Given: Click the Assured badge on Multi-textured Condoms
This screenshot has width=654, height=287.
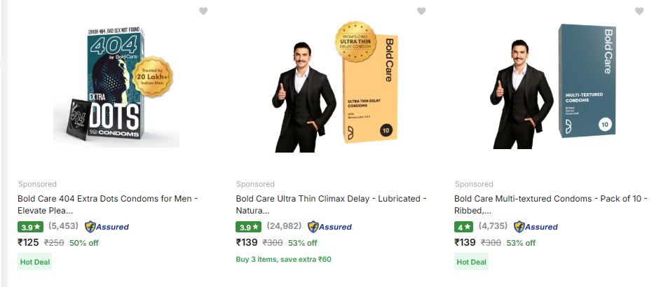Looking at the screenshot, I should point(536,227).
